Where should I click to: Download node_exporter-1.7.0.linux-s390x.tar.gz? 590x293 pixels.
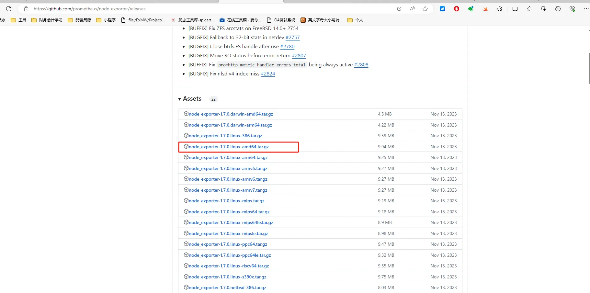228,277
